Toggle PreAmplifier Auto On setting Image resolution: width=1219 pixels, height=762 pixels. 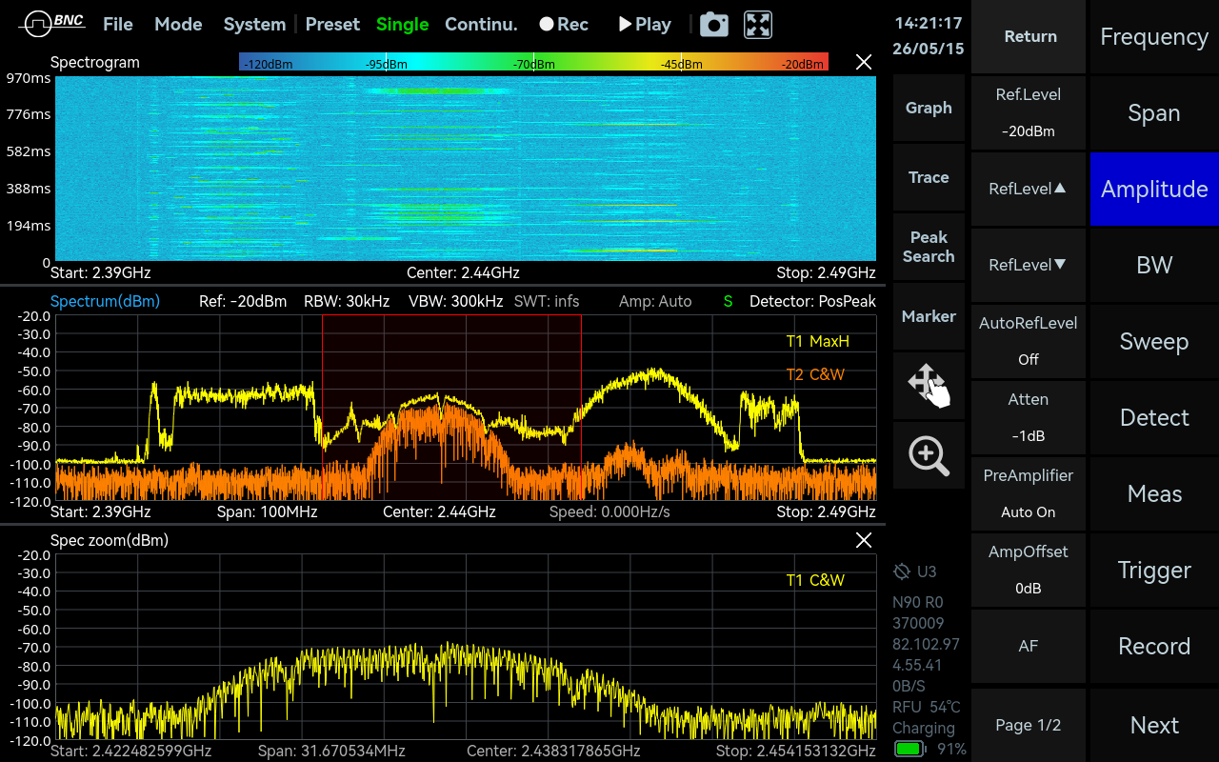point(1029,493)
